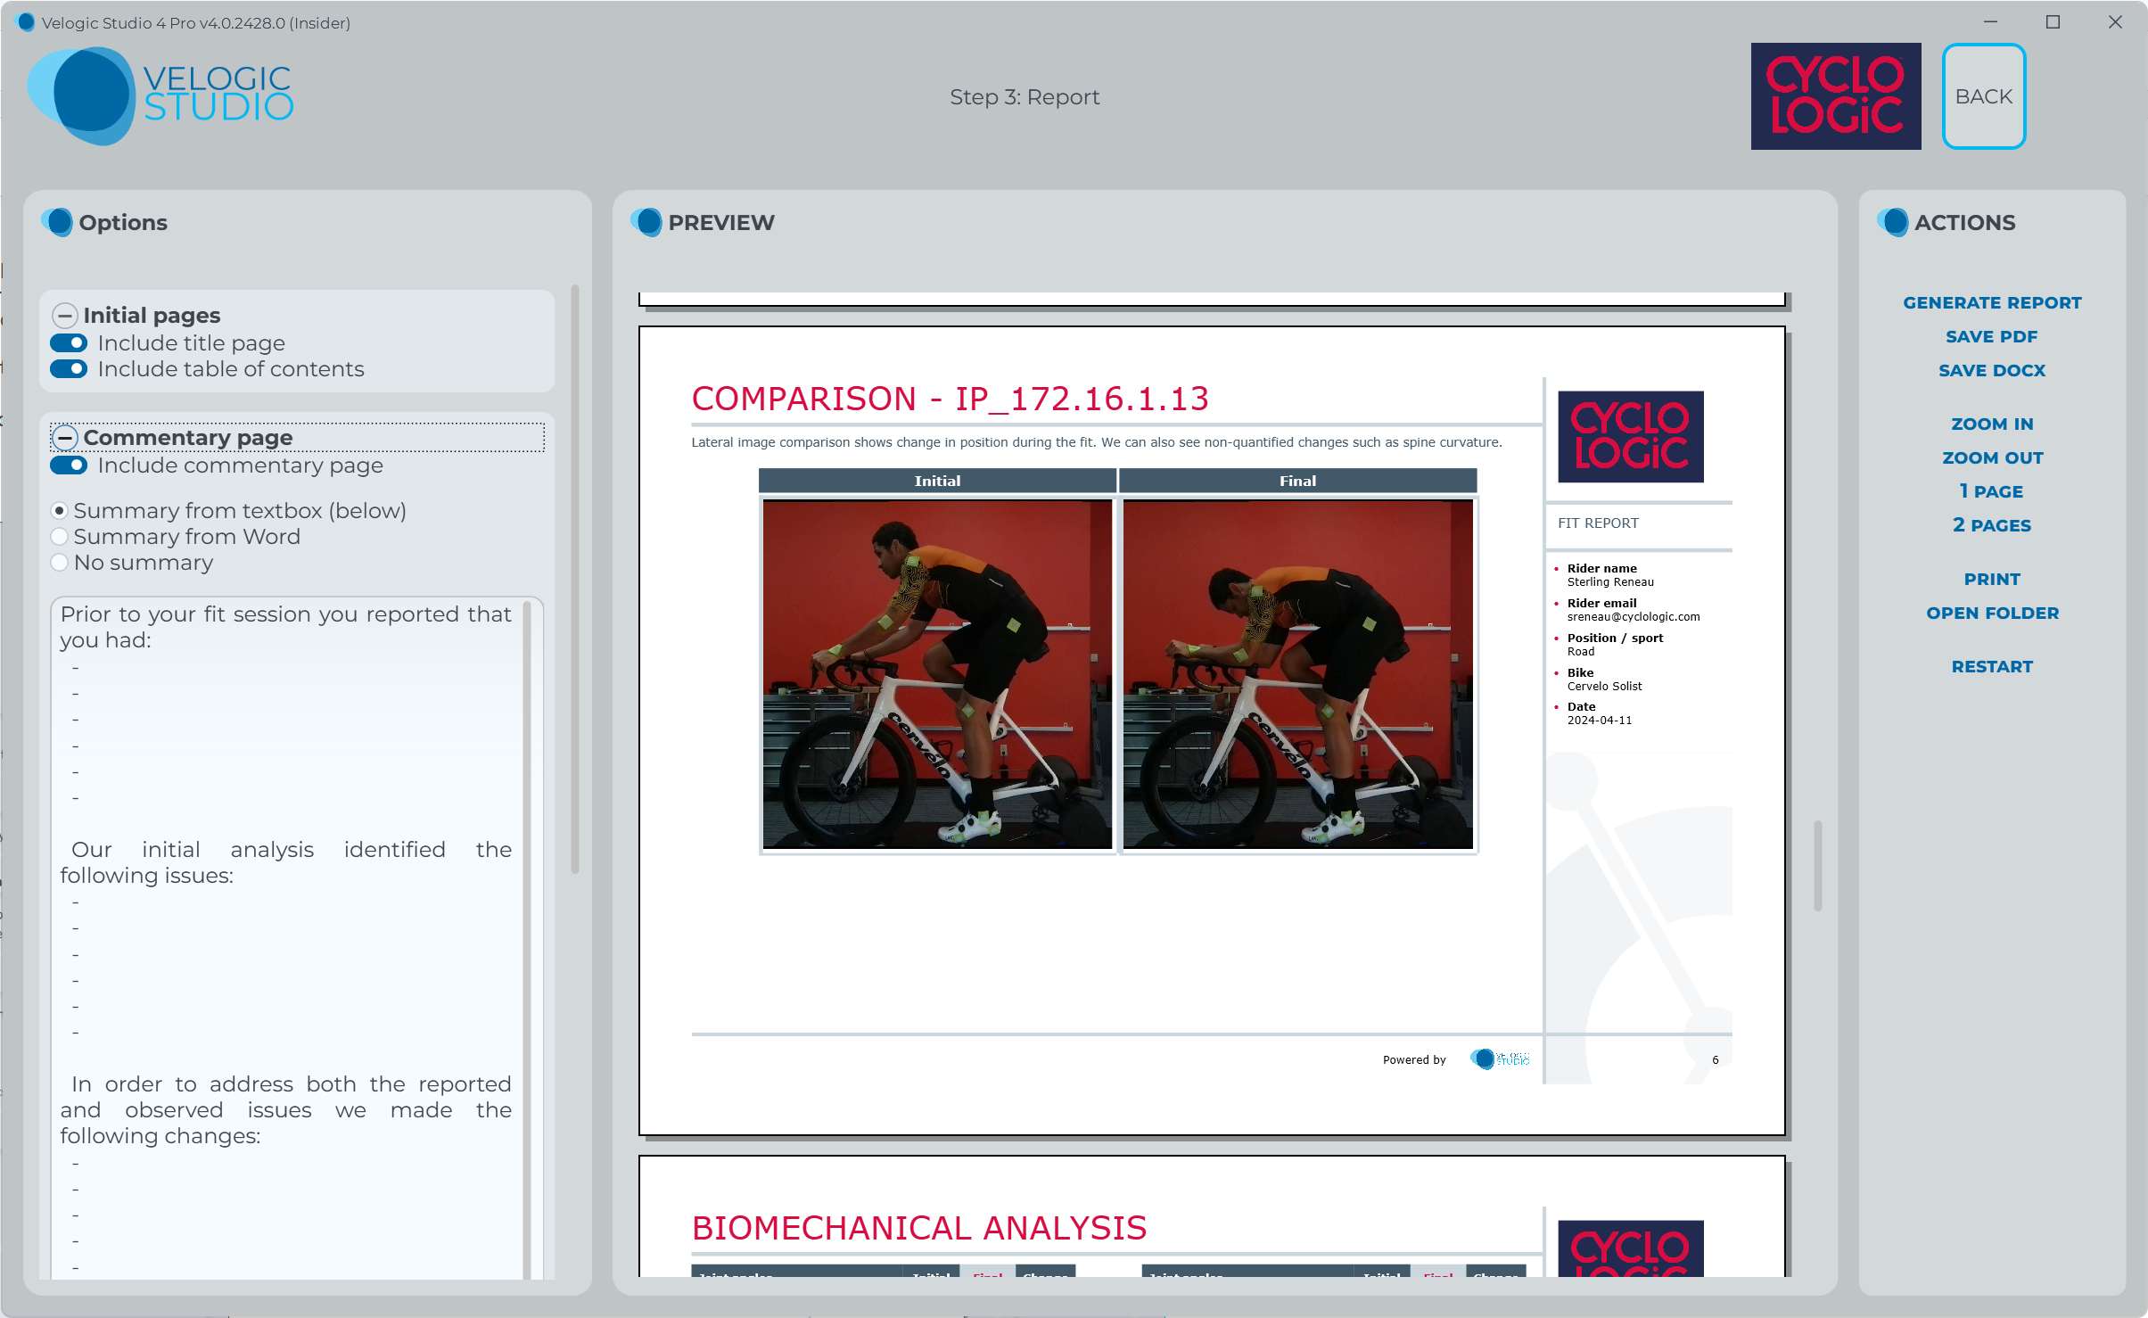
Task: Click the Cyclo Logic logo on comparison page
Action: (x=1630, y=437)
